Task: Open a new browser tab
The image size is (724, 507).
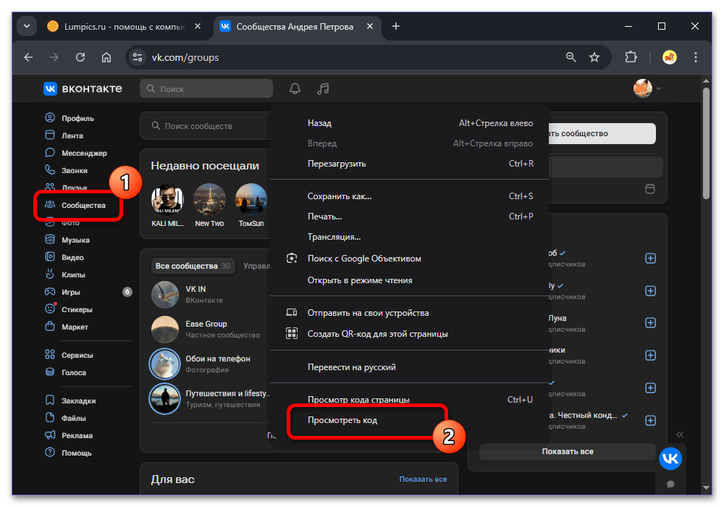Action: click(396, 26)
